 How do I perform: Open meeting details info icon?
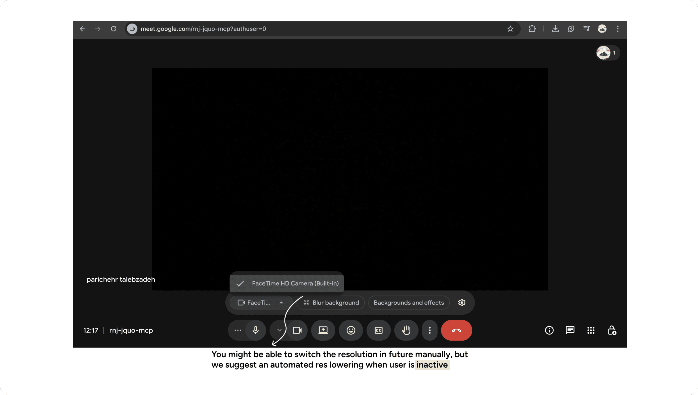[549, 330]
